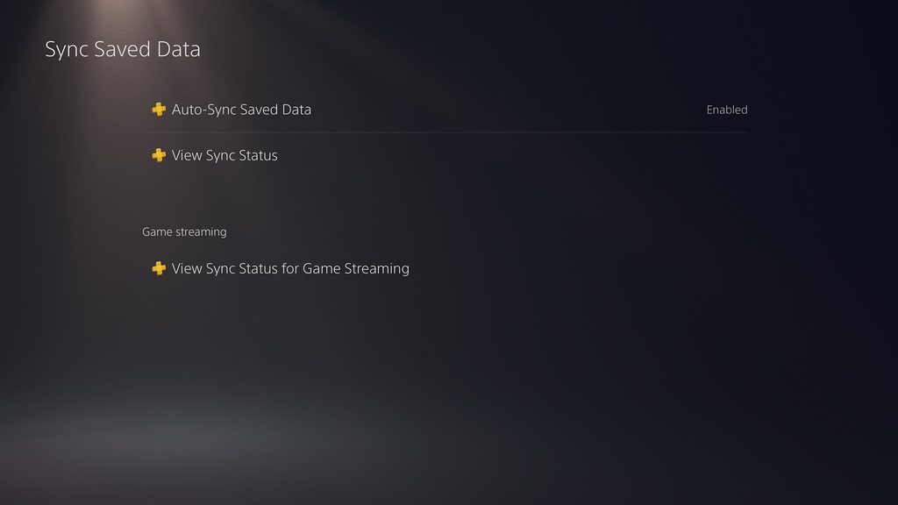Select the second PS Plus badge in the list
This screenshot has height=505, width=898.
point(159,155)
